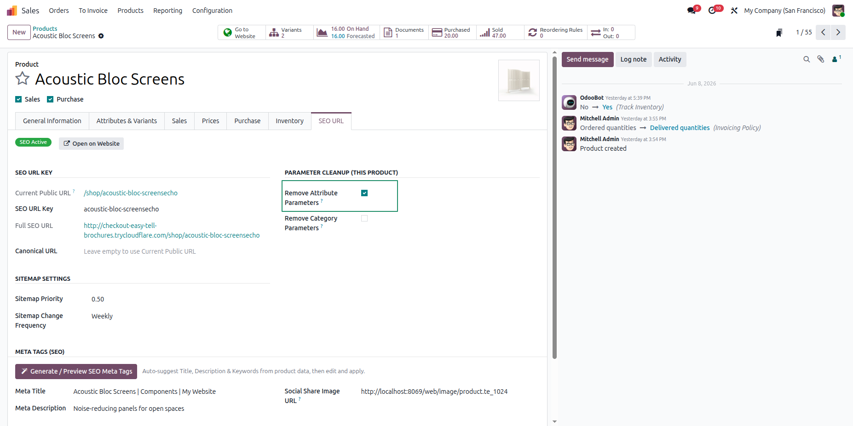
Task: Open the Documents stat button
Action: [x=404, y=33]
